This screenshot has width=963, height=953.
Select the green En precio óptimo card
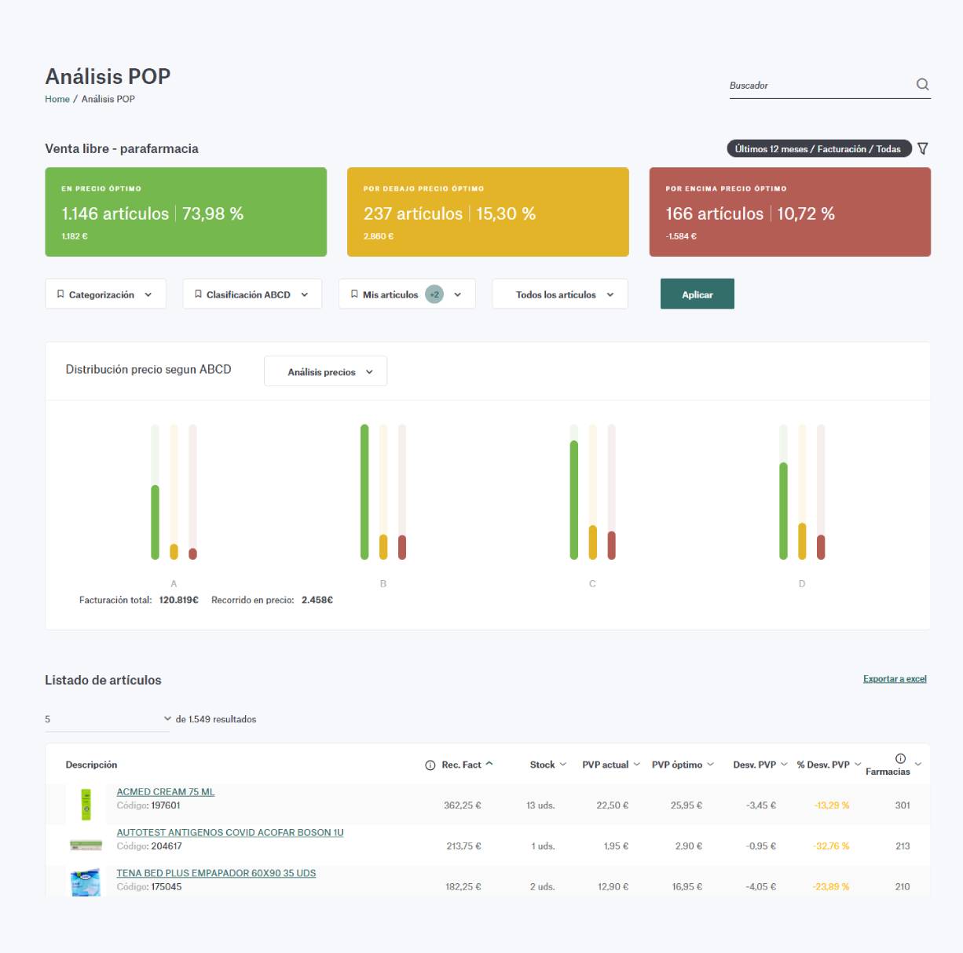pyautogui.click(x=186, y=212)
